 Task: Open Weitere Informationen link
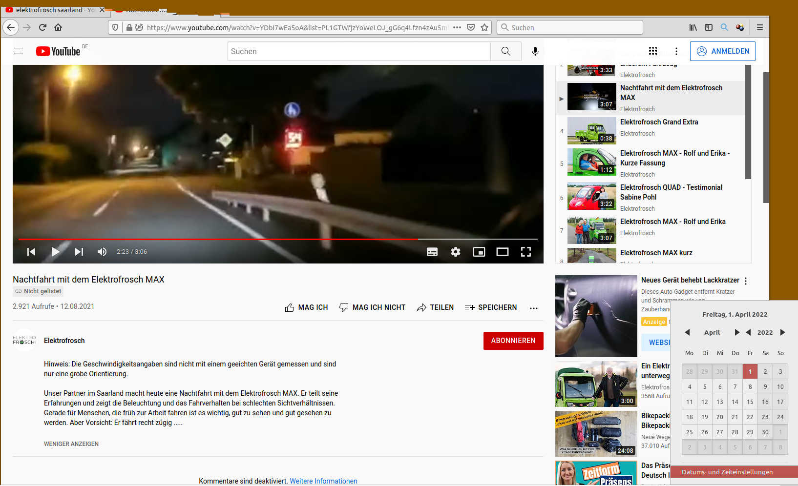pyautogui.click(x=323, y=481)
